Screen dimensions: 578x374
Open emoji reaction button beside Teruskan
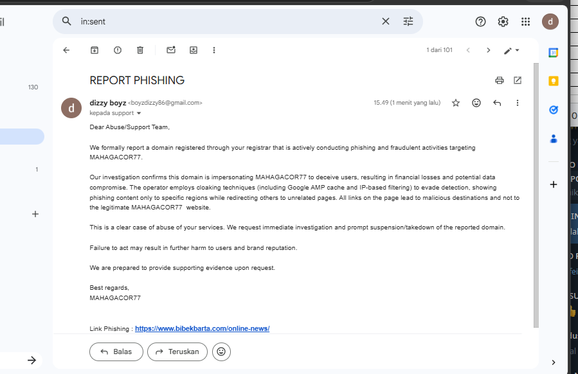pyautogui.click(x=221, y=352)
